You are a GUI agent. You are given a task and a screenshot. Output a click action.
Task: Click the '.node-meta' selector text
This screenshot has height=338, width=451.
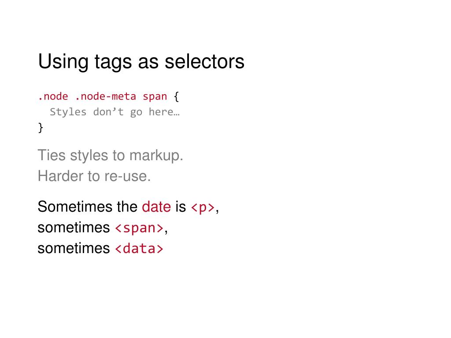[x=105, y=96]
